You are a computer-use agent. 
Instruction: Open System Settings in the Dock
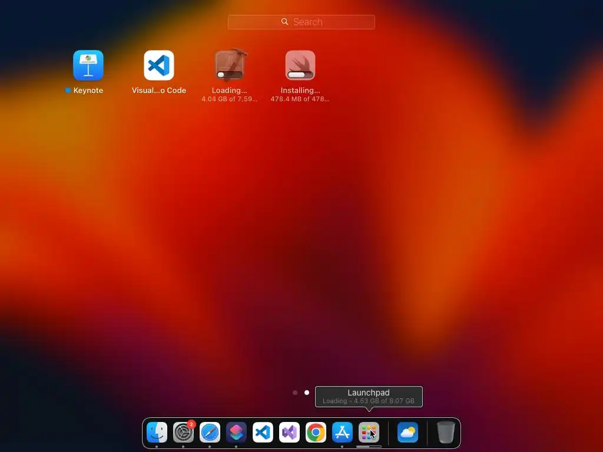(184, 432)
